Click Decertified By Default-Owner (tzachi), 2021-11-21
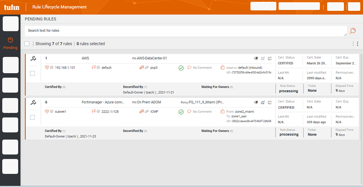This screenshot has width=363, height=187. tap(149, 92)
